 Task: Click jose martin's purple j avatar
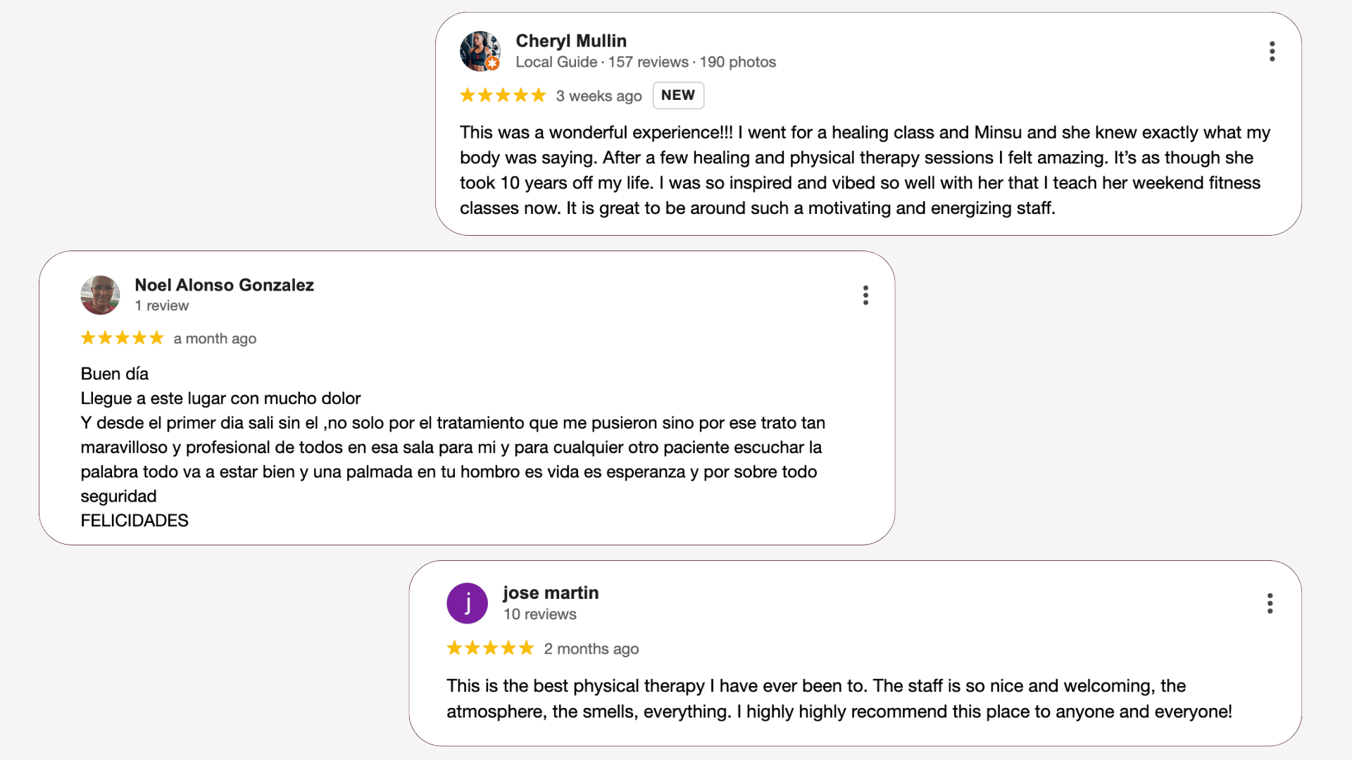(467, 603)
